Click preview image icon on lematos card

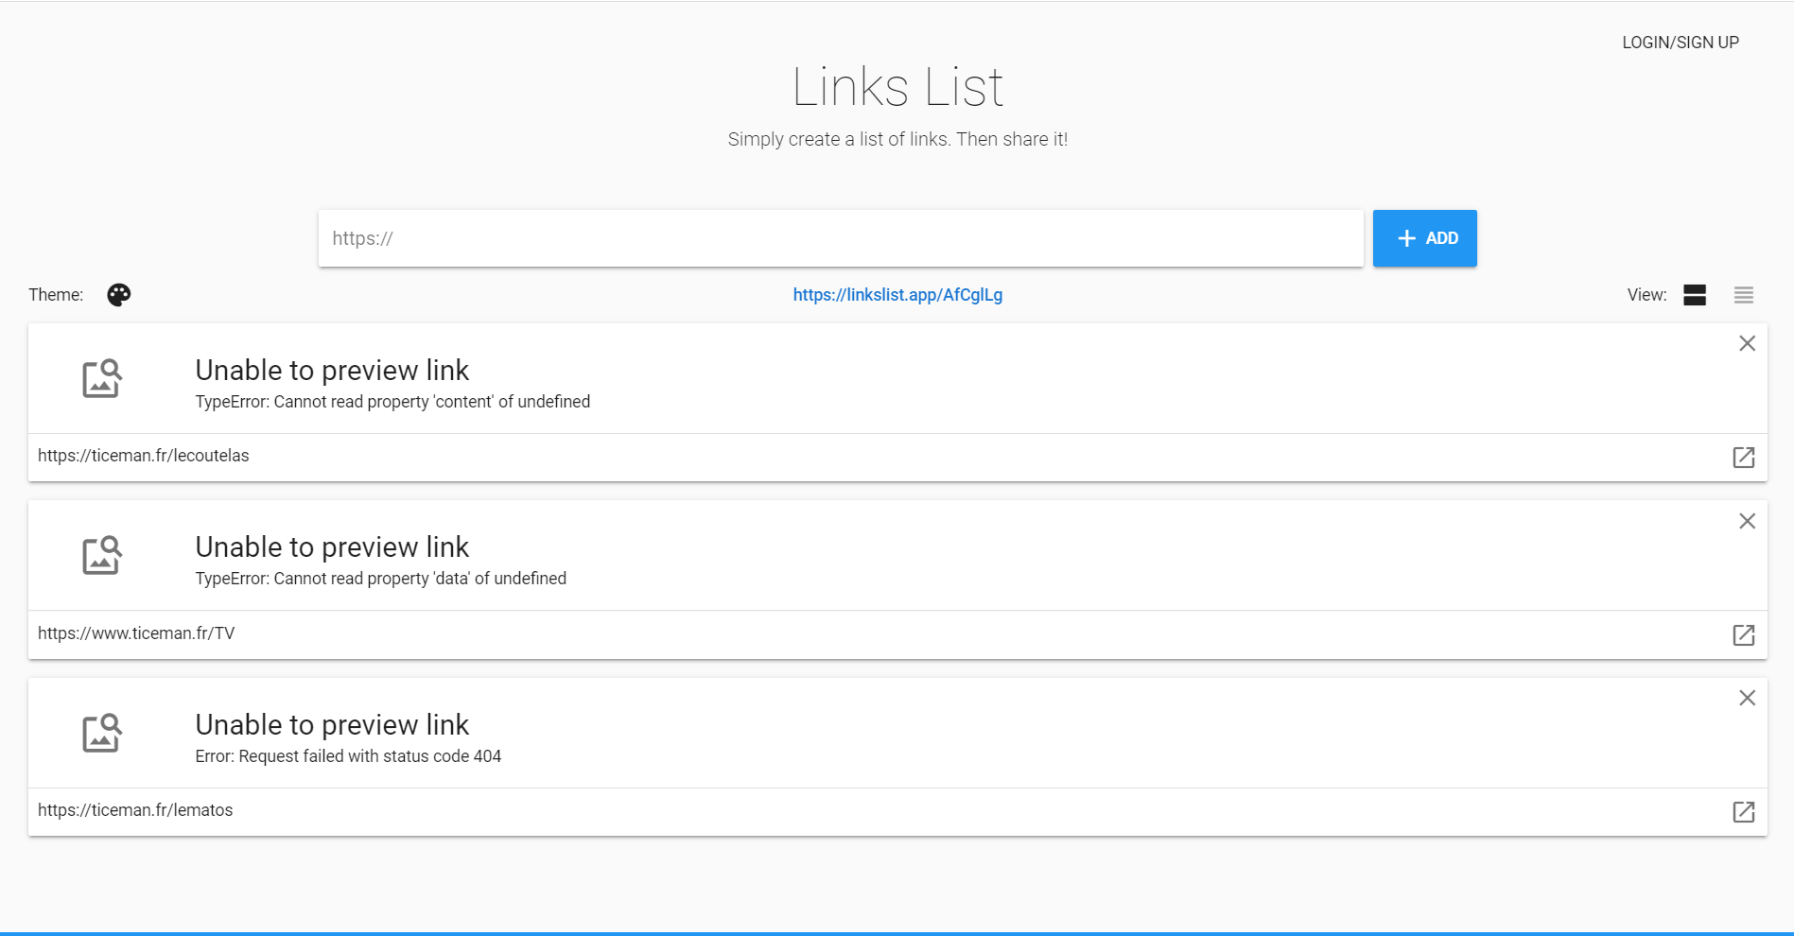coord(102,733)
